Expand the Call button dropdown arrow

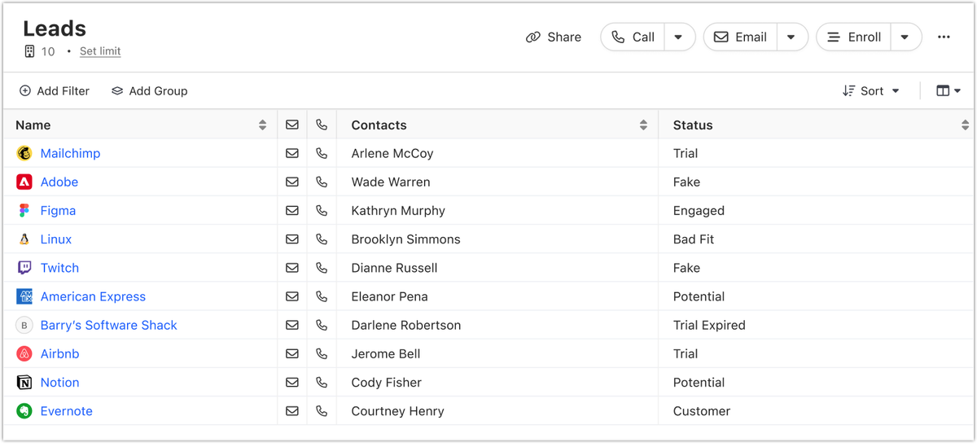678,37
